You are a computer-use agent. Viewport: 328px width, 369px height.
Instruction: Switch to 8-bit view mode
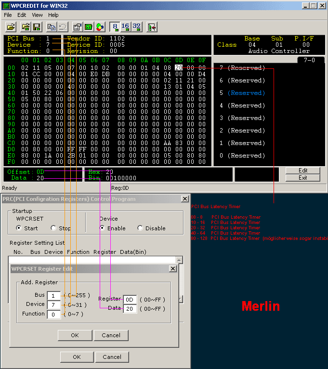115,27
